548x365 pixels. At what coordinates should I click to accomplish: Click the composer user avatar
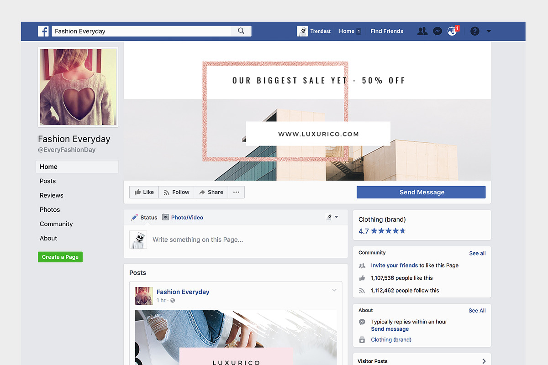tap(138, 240)
